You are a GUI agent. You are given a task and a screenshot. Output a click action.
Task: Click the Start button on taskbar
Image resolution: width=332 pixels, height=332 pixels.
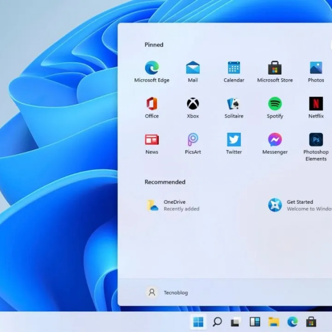point(198,322)
